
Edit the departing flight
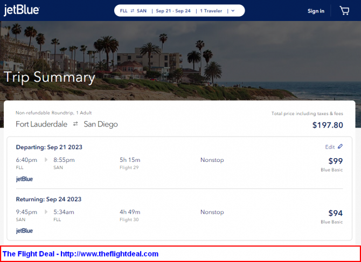pos(334,147)
